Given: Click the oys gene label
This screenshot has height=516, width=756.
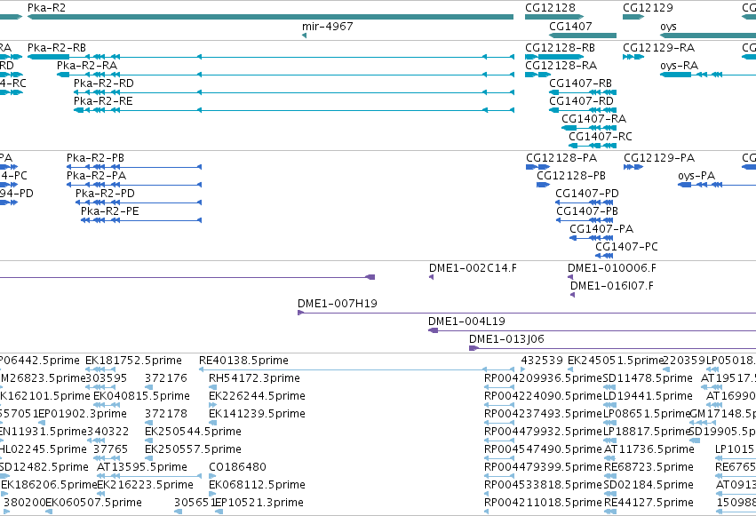Looking at the screenshot, I should coord(668,27).
